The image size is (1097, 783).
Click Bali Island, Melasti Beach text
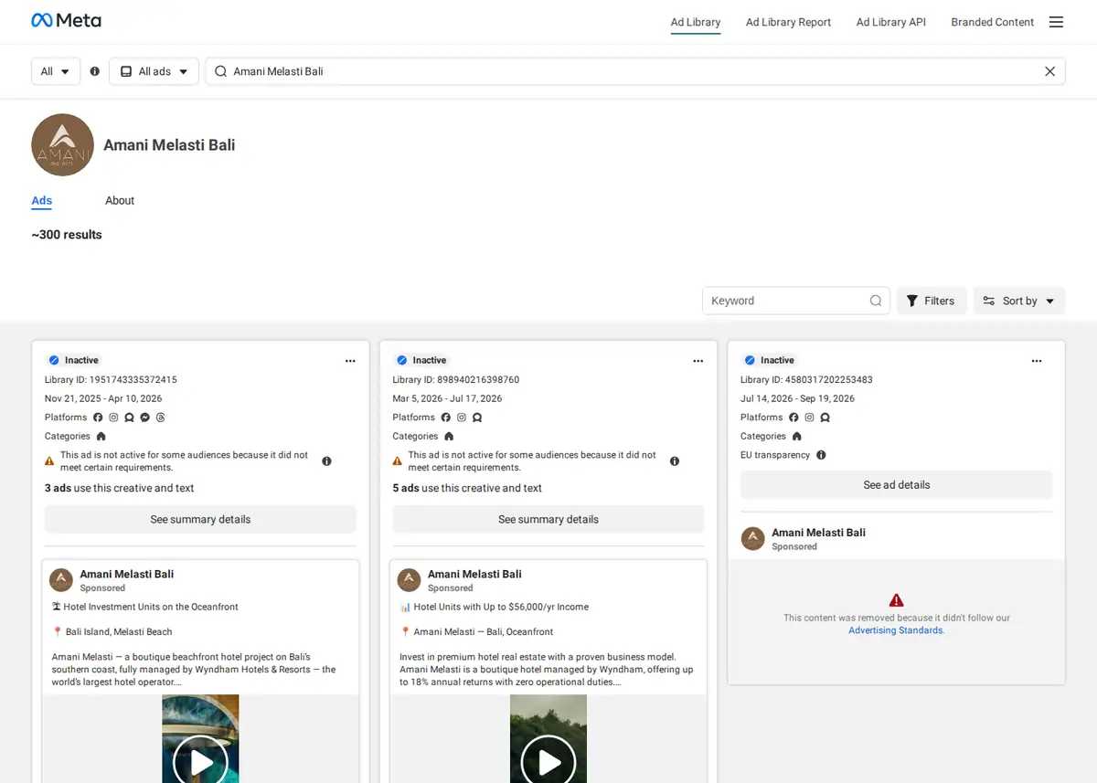click(x=119, y=631)
